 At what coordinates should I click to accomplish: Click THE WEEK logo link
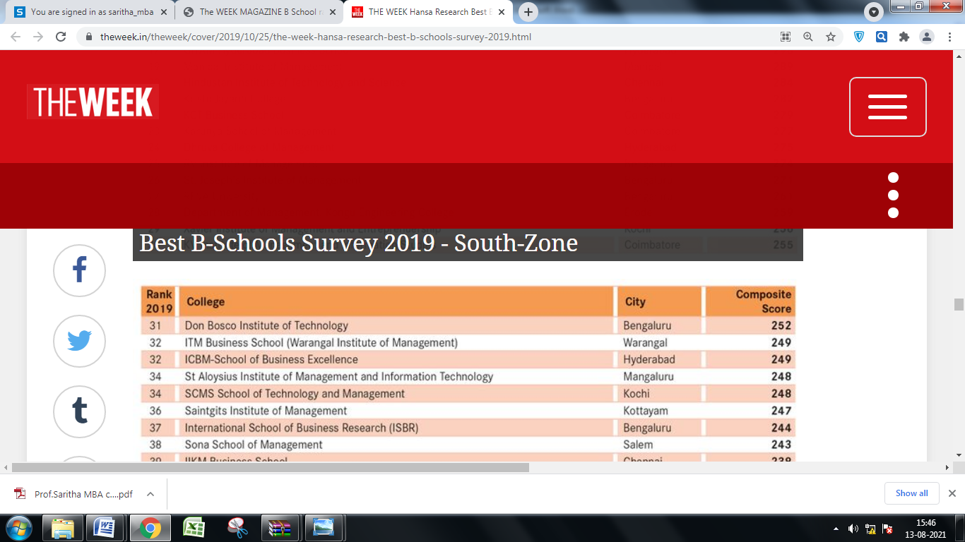(x=93, y=102)
